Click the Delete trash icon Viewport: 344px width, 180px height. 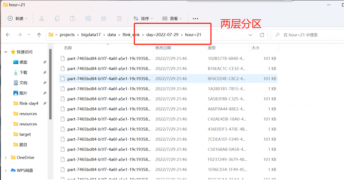pyautogui.click(x=119, y=18)
